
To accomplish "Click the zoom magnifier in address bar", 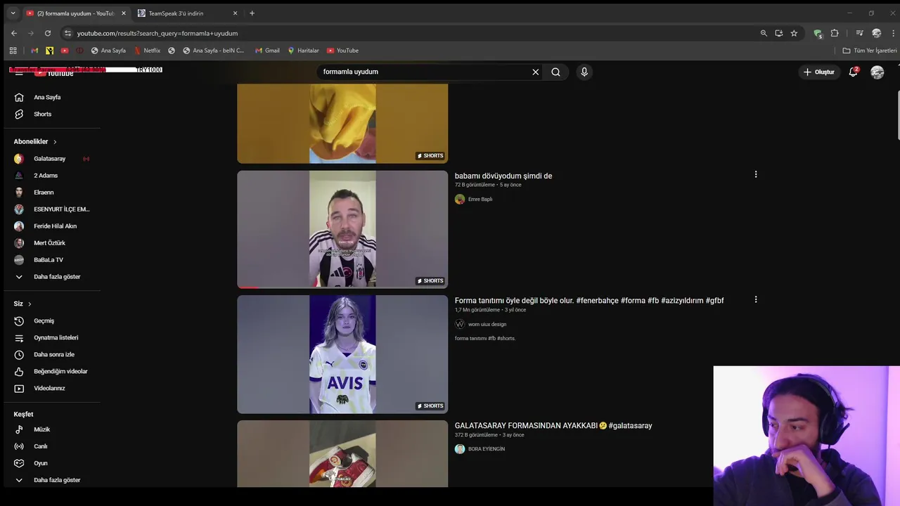I will (764, 33).
